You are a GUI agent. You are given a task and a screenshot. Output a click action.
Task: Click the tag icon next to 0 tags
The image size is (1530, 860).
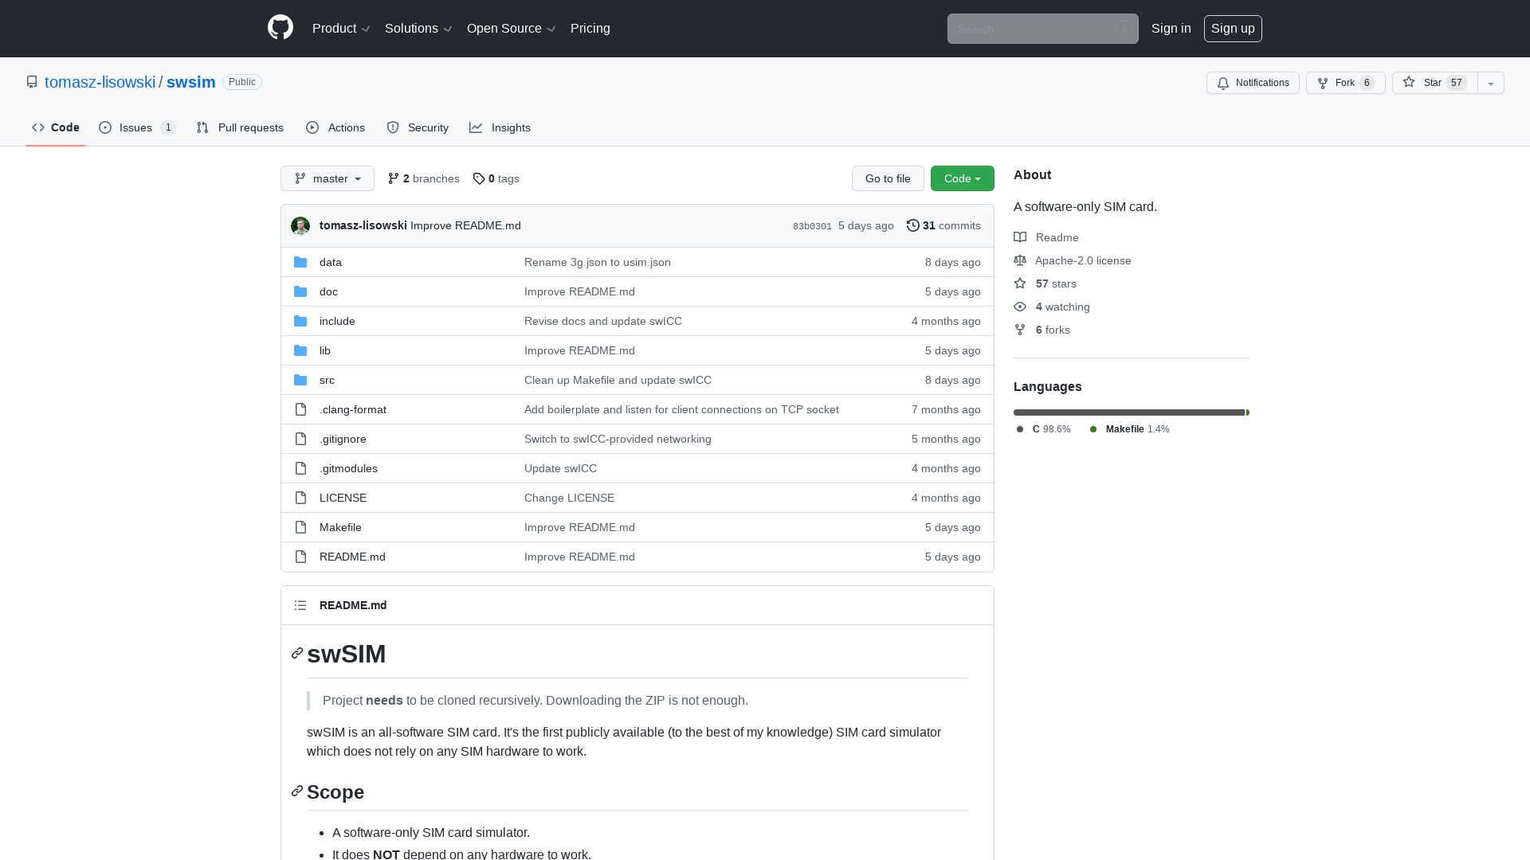479,178
